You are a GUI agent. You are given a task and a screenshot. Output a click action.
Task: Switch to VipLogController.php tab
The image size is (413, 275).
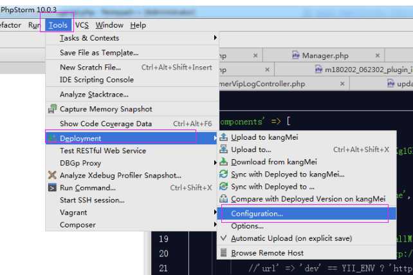click(284, 84)
